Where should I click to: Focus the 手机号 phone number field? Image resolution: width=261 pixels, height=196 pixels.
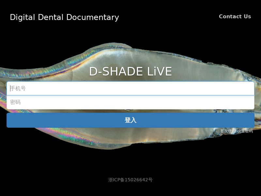tap(130, 89)
